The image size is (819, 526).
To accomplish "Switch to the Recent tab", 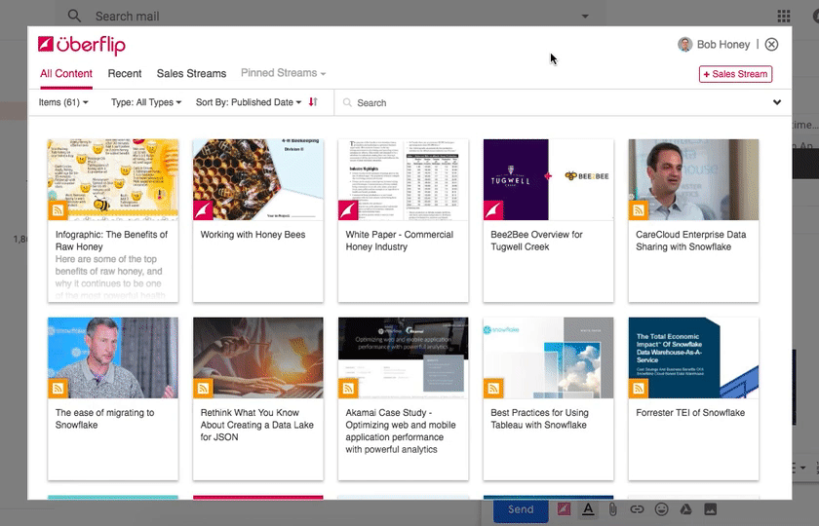I will coord(125,74).
